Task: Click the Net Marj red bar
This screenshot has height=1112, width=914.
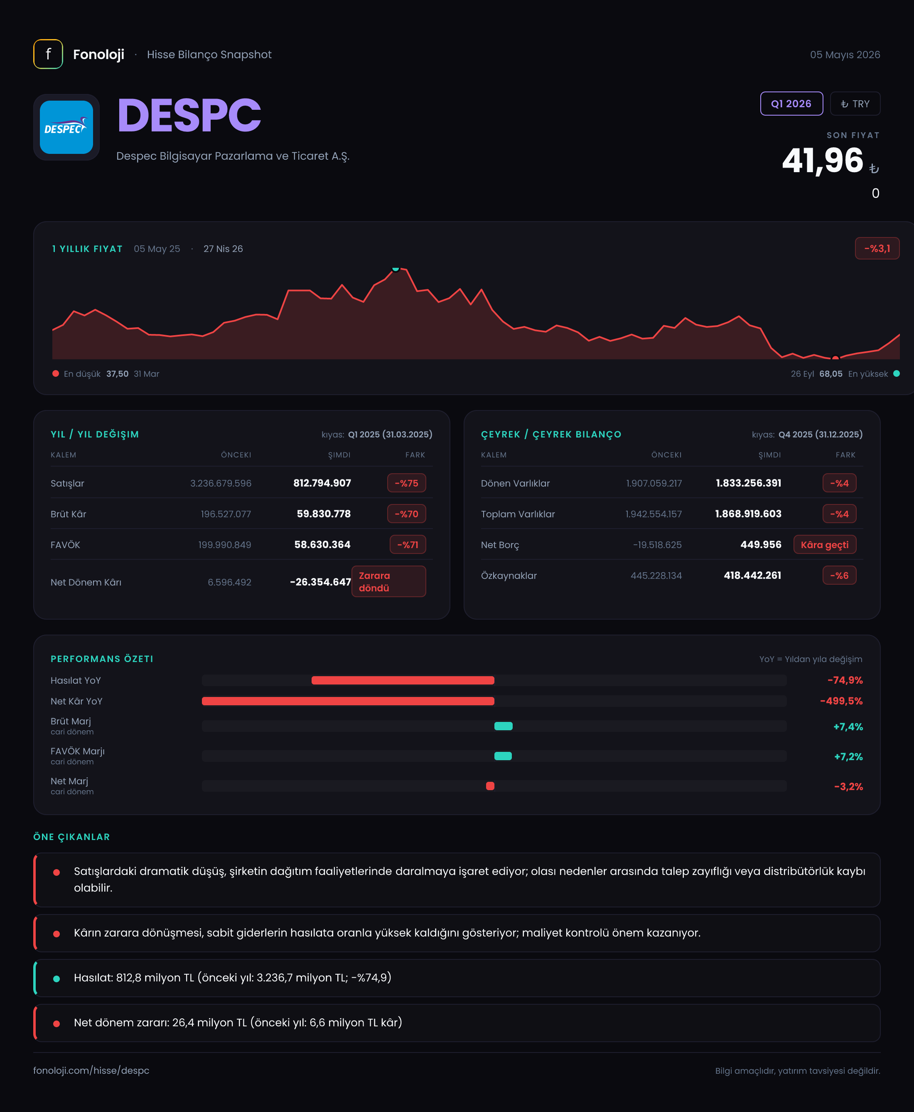Action: point(490,786)
